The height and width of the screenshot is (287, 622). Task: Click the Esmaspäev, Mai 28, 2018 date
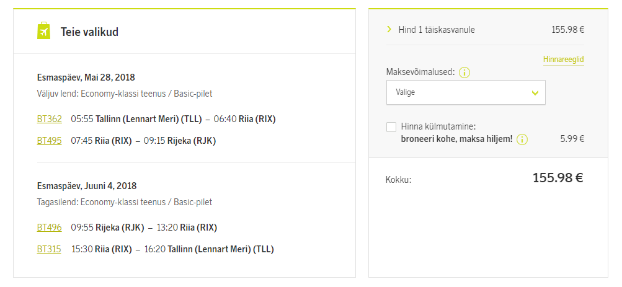tap(86, 77)
